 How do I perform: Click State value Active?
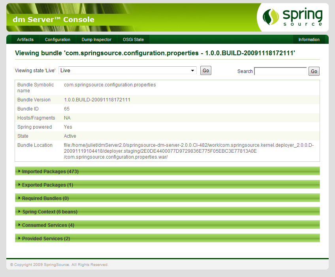(x=70, y=136)
